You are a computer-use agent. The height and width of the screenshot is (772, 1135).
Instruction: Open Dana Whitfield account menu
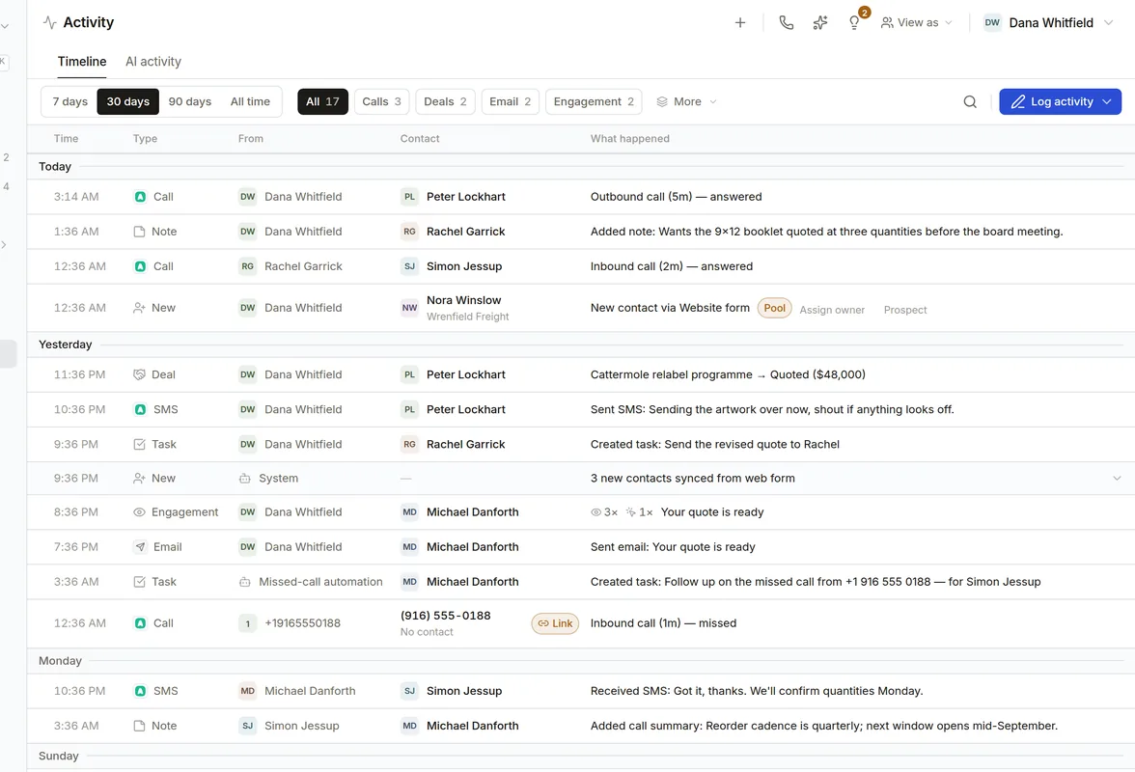coord(1047,22)
